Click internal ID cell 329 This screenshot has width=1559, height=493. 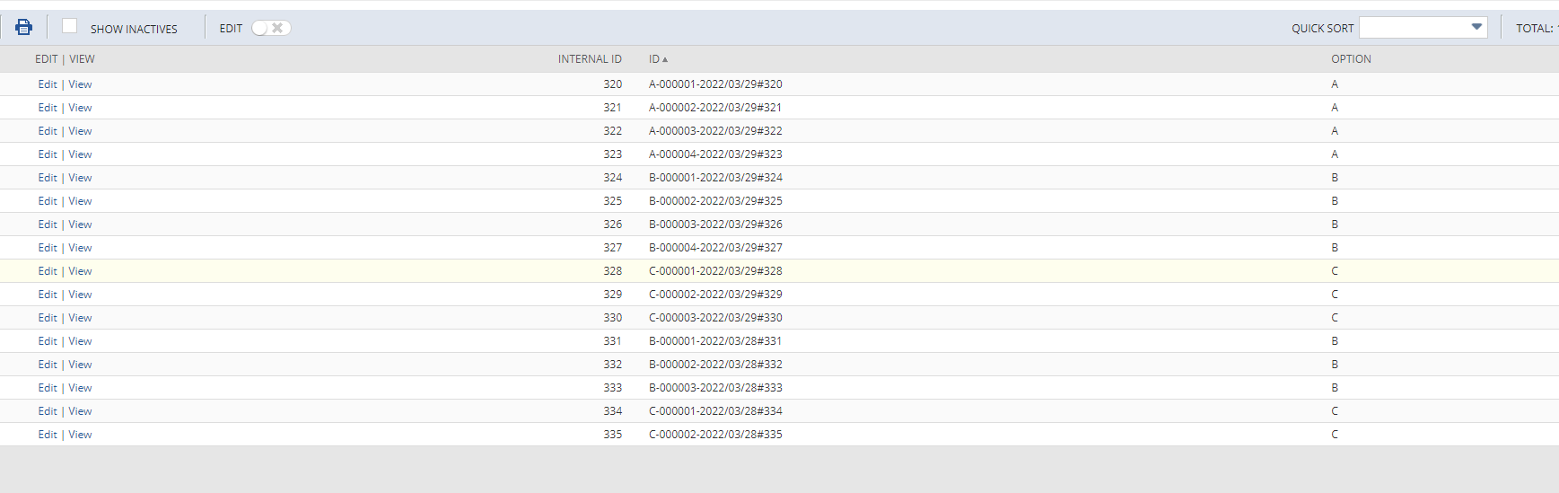tap(612, 295)
